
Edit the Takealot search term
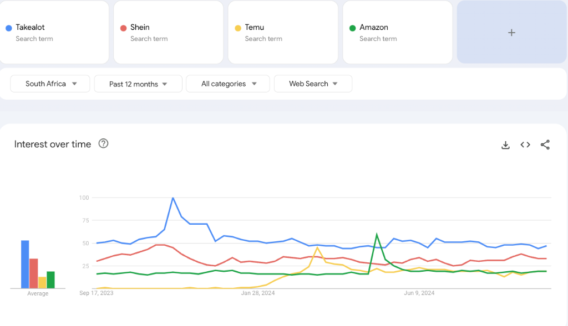tap(31, 28)
